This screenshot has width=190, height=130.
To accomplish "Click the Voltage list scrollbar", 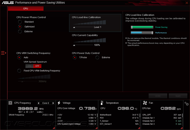I will pyautogui.click(x=97, y=115).
